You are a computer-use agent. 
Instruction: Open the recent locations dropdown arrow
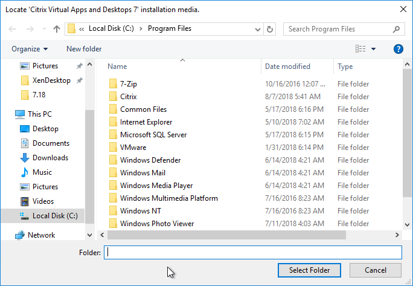44,29
